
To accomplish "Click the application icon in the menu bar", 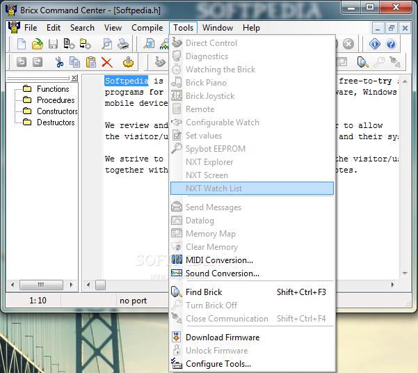I will coord(14,27).
